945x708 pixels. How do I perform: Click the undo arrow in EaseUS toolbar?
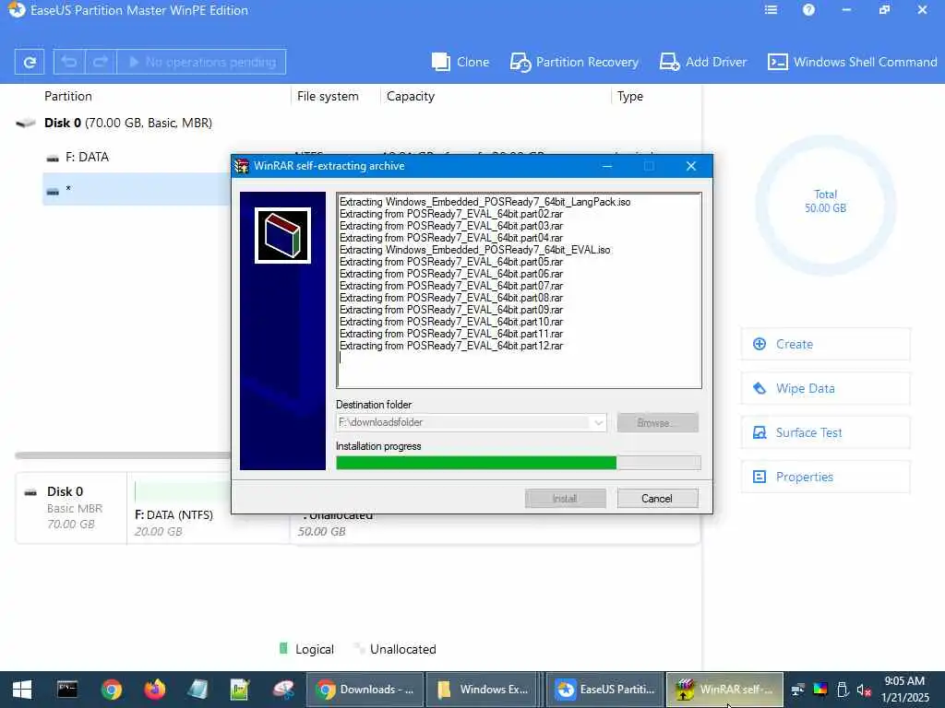[69, 62]
